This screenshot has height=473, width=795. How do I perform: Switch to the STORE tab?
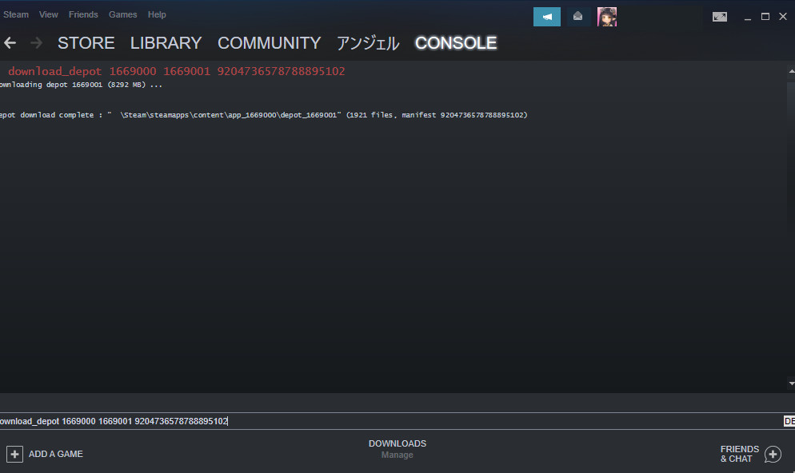pyautogui.click(x=86, y=43)
